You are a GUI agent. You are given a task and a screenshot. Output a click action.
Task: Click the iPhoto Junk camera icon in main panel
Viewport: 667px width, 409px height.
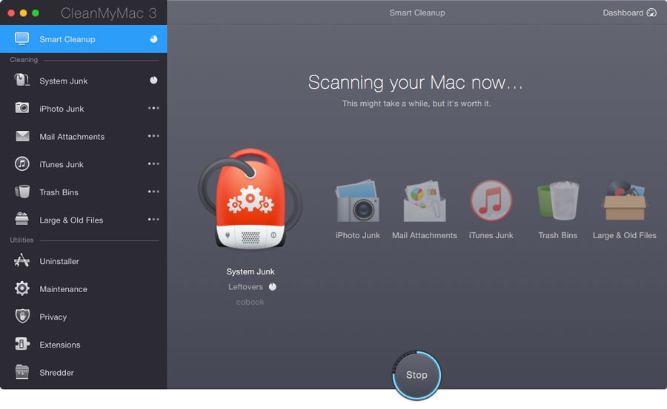pos(357,200)
